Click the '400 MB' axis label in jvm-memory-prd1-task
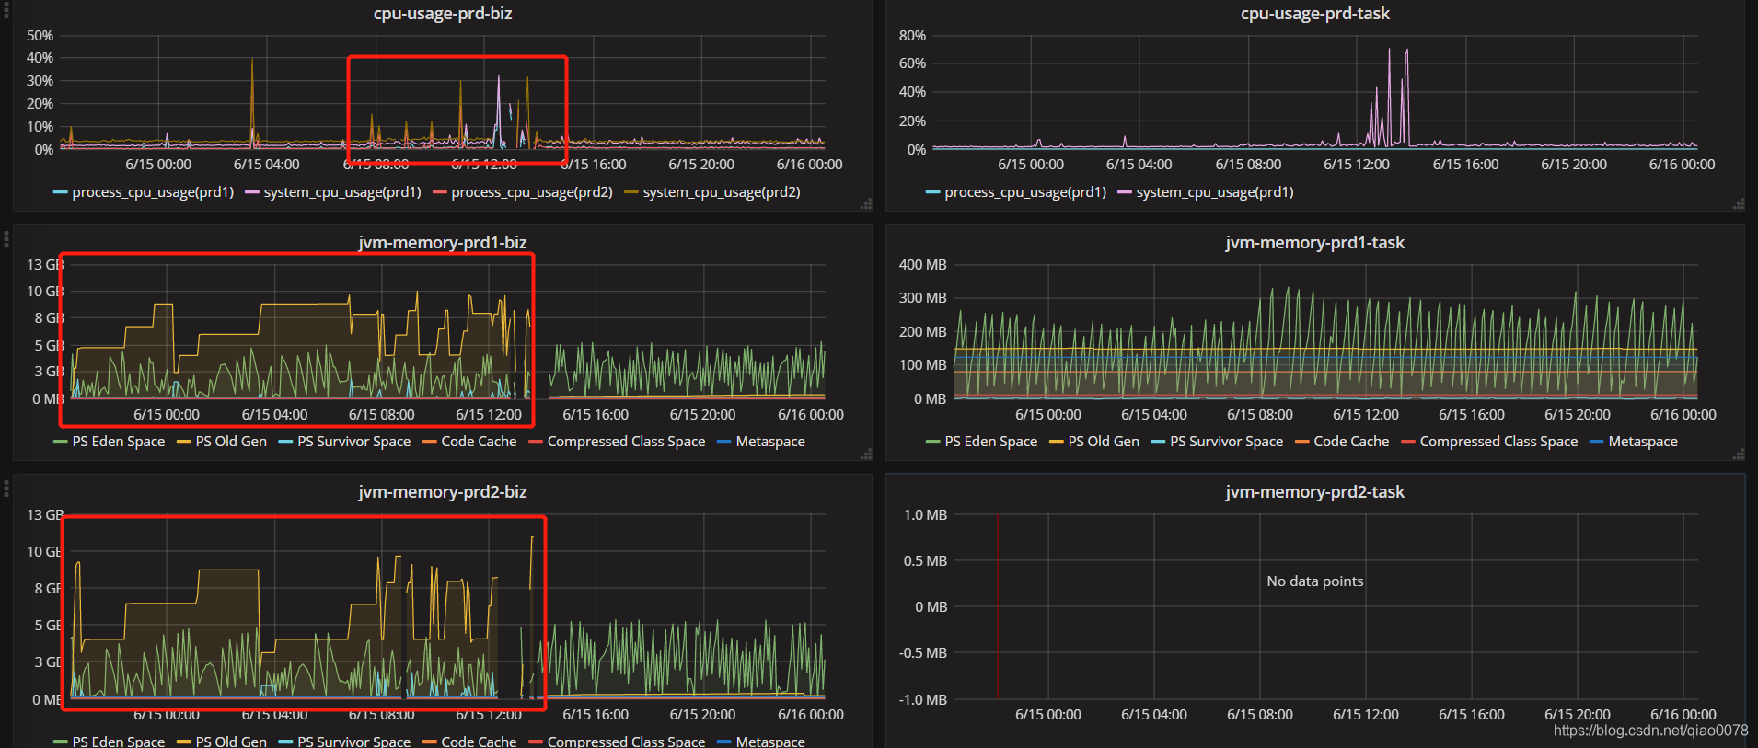 click(922, 265)
